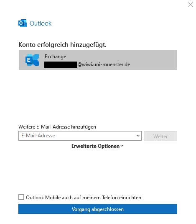196x224 pixels.
Task: Click the blue Exchange account icon
Action: pyautogui.click(x=32, y=60)
